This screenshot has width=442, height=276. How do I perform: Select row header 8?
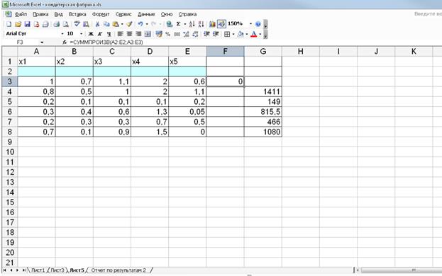[10, 132]
